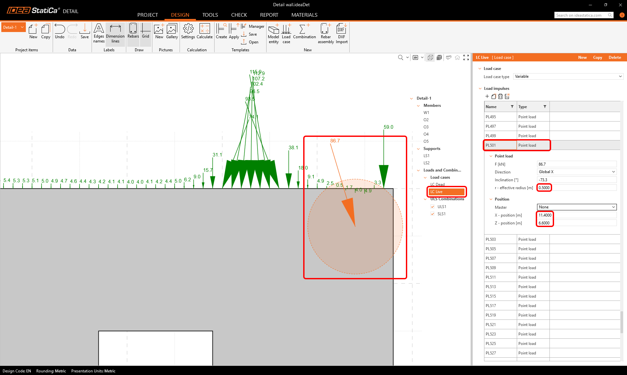Click the Calculate icon in the ribbon
The image size is (627, 375).
pos(204,31)
